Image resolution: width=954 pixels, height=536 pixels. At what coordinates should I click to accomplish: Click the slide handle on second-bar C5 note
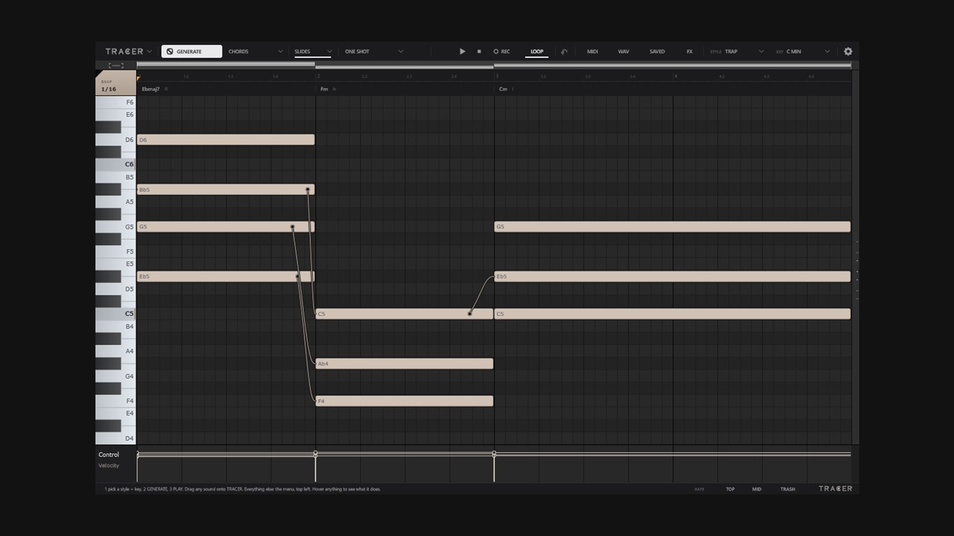point(470,313)
